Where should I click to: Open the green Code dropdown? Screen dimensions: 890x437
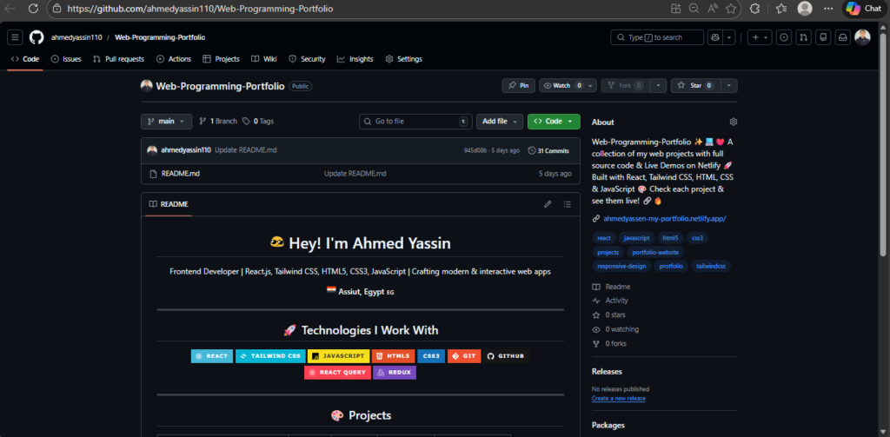[554, 122]
